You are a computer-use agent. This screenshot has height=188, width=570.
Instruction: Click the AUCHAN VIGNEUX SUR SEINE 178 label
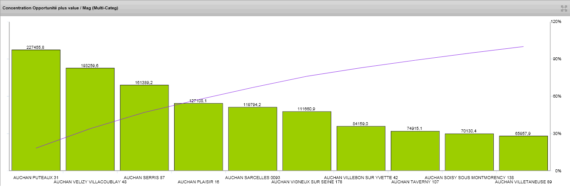pyautogui.click(x=307, y=182)
